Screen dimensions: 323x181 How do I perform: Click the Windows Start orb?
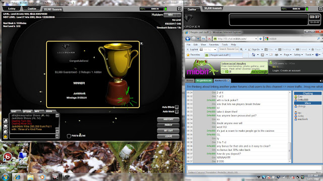click(x=6, y=177)
